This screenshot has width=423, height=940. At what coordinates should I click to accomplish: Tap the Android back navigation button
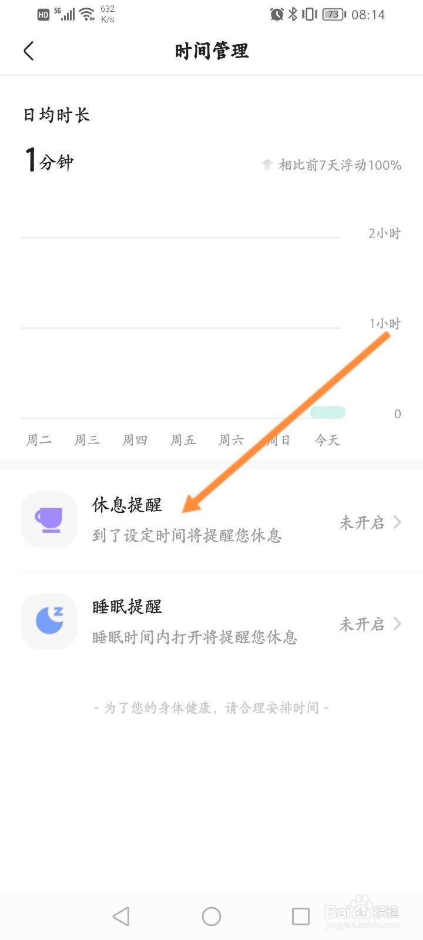tap(121, 916)
